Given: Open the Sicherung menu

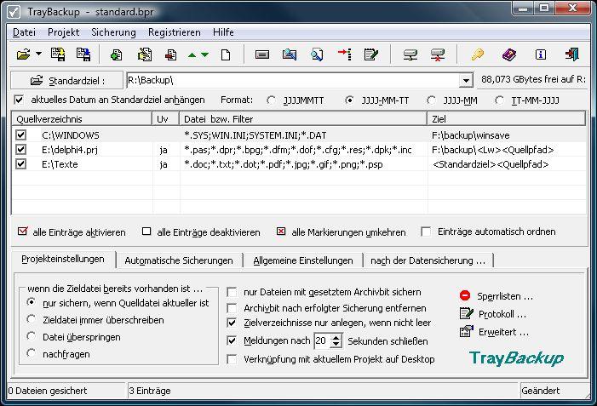Looking at the screenshot, I should pos(113,31).
